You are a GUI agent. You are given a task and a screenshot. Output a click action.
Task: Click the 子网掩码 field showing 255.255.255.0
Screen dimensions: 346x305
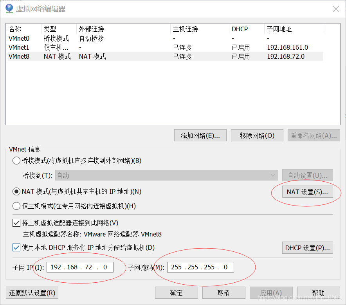tap(200, 267)
